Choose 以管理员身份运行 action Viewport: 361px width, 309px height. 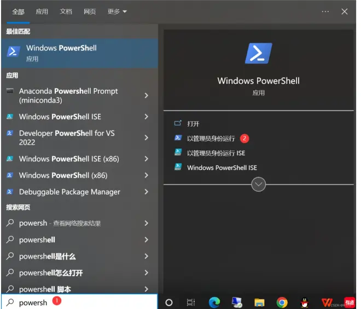tap(211, 139)
